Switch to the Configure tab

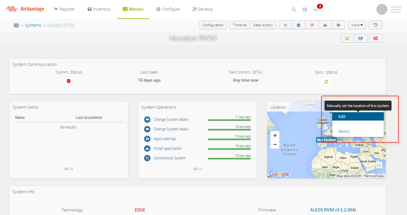(x=168, y=9)
